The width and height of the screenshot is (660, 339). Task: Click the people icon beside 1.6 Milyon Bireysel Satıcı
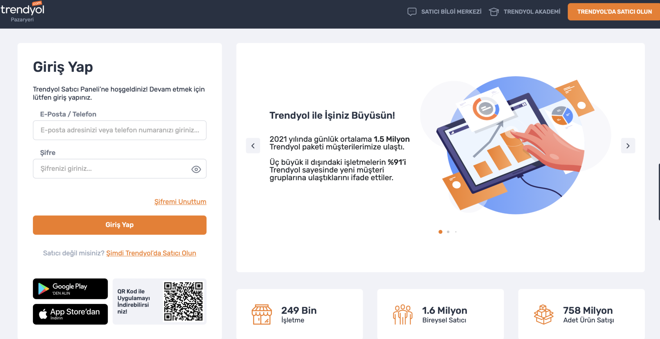pyautogui.click(x=403, y=314)
